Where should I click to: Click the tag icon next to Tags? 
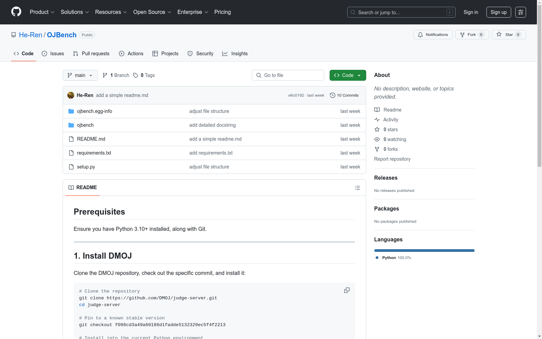[135, 75]
